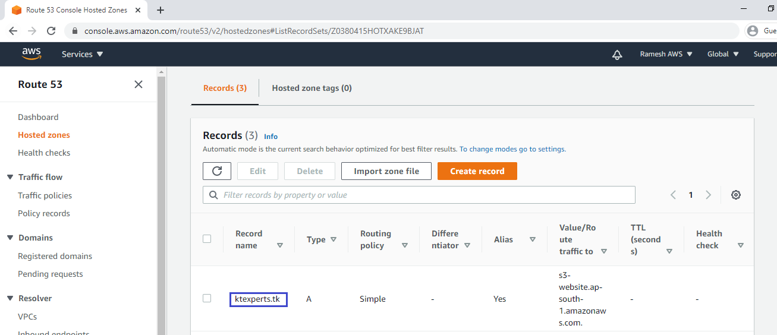Image resolution: width=777 pixels, height=335 pixels.
Task: Click the Create record button
Action: 477,171
